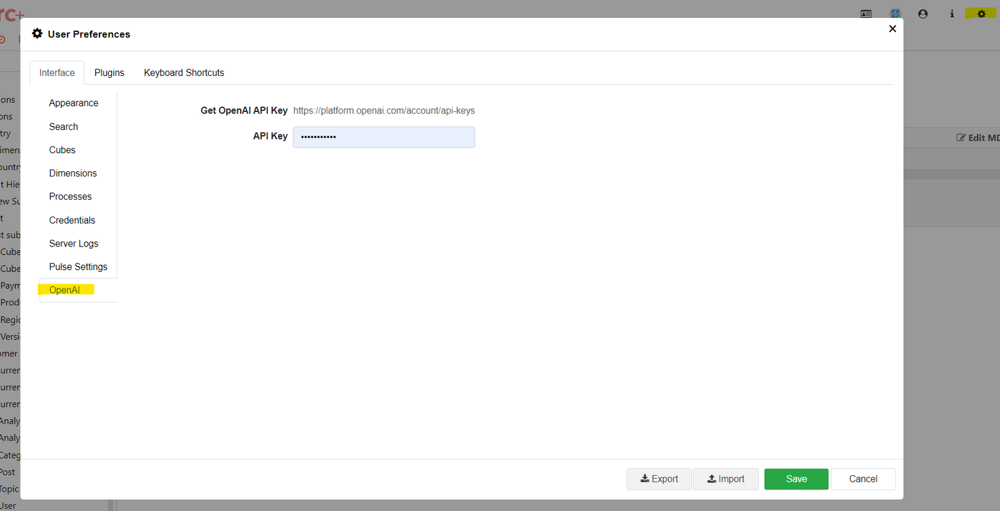1000x511 pixels.
Task: Select Appearance in the preferences sidebar
Action: tap(73, 103)
